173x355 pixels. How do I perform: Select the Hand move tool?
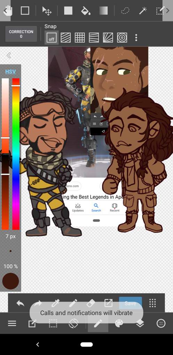[x=8, y=11]
